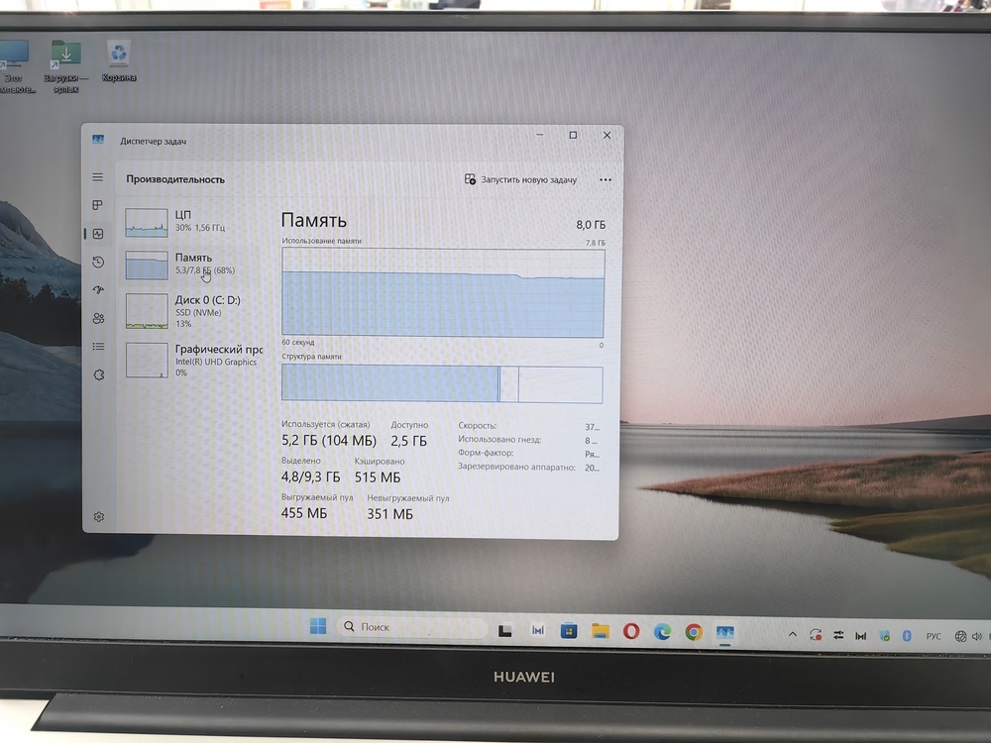Open the Details list icon in sidebar

click(x=98, y=346)
